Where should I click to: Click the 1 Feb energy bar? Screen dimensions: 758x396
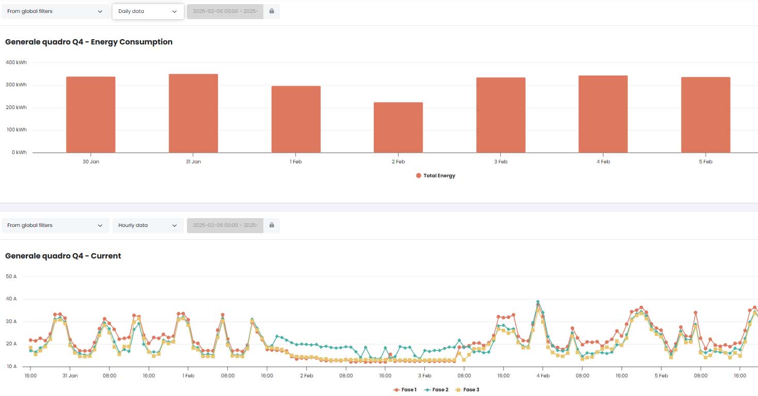296,119
